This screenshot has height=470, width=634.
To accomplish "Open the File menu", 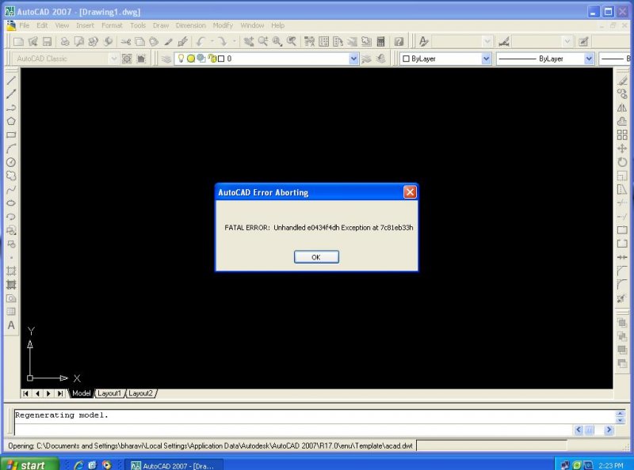I will (25, 25).
